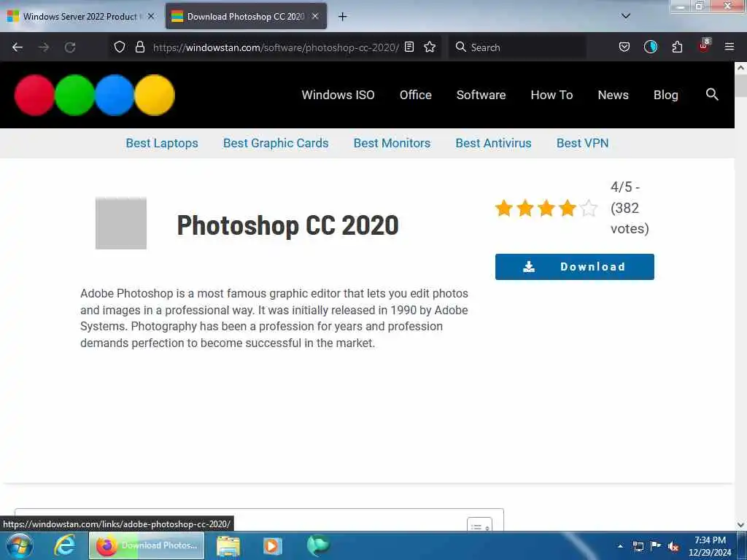Open the Windows Start orb
This screenshot has width=747, height=560.
(19, 545)
